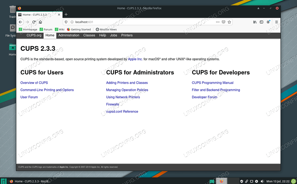
Task: Toggle the sidebars toolbar icon
Action: tap(261, 22)
